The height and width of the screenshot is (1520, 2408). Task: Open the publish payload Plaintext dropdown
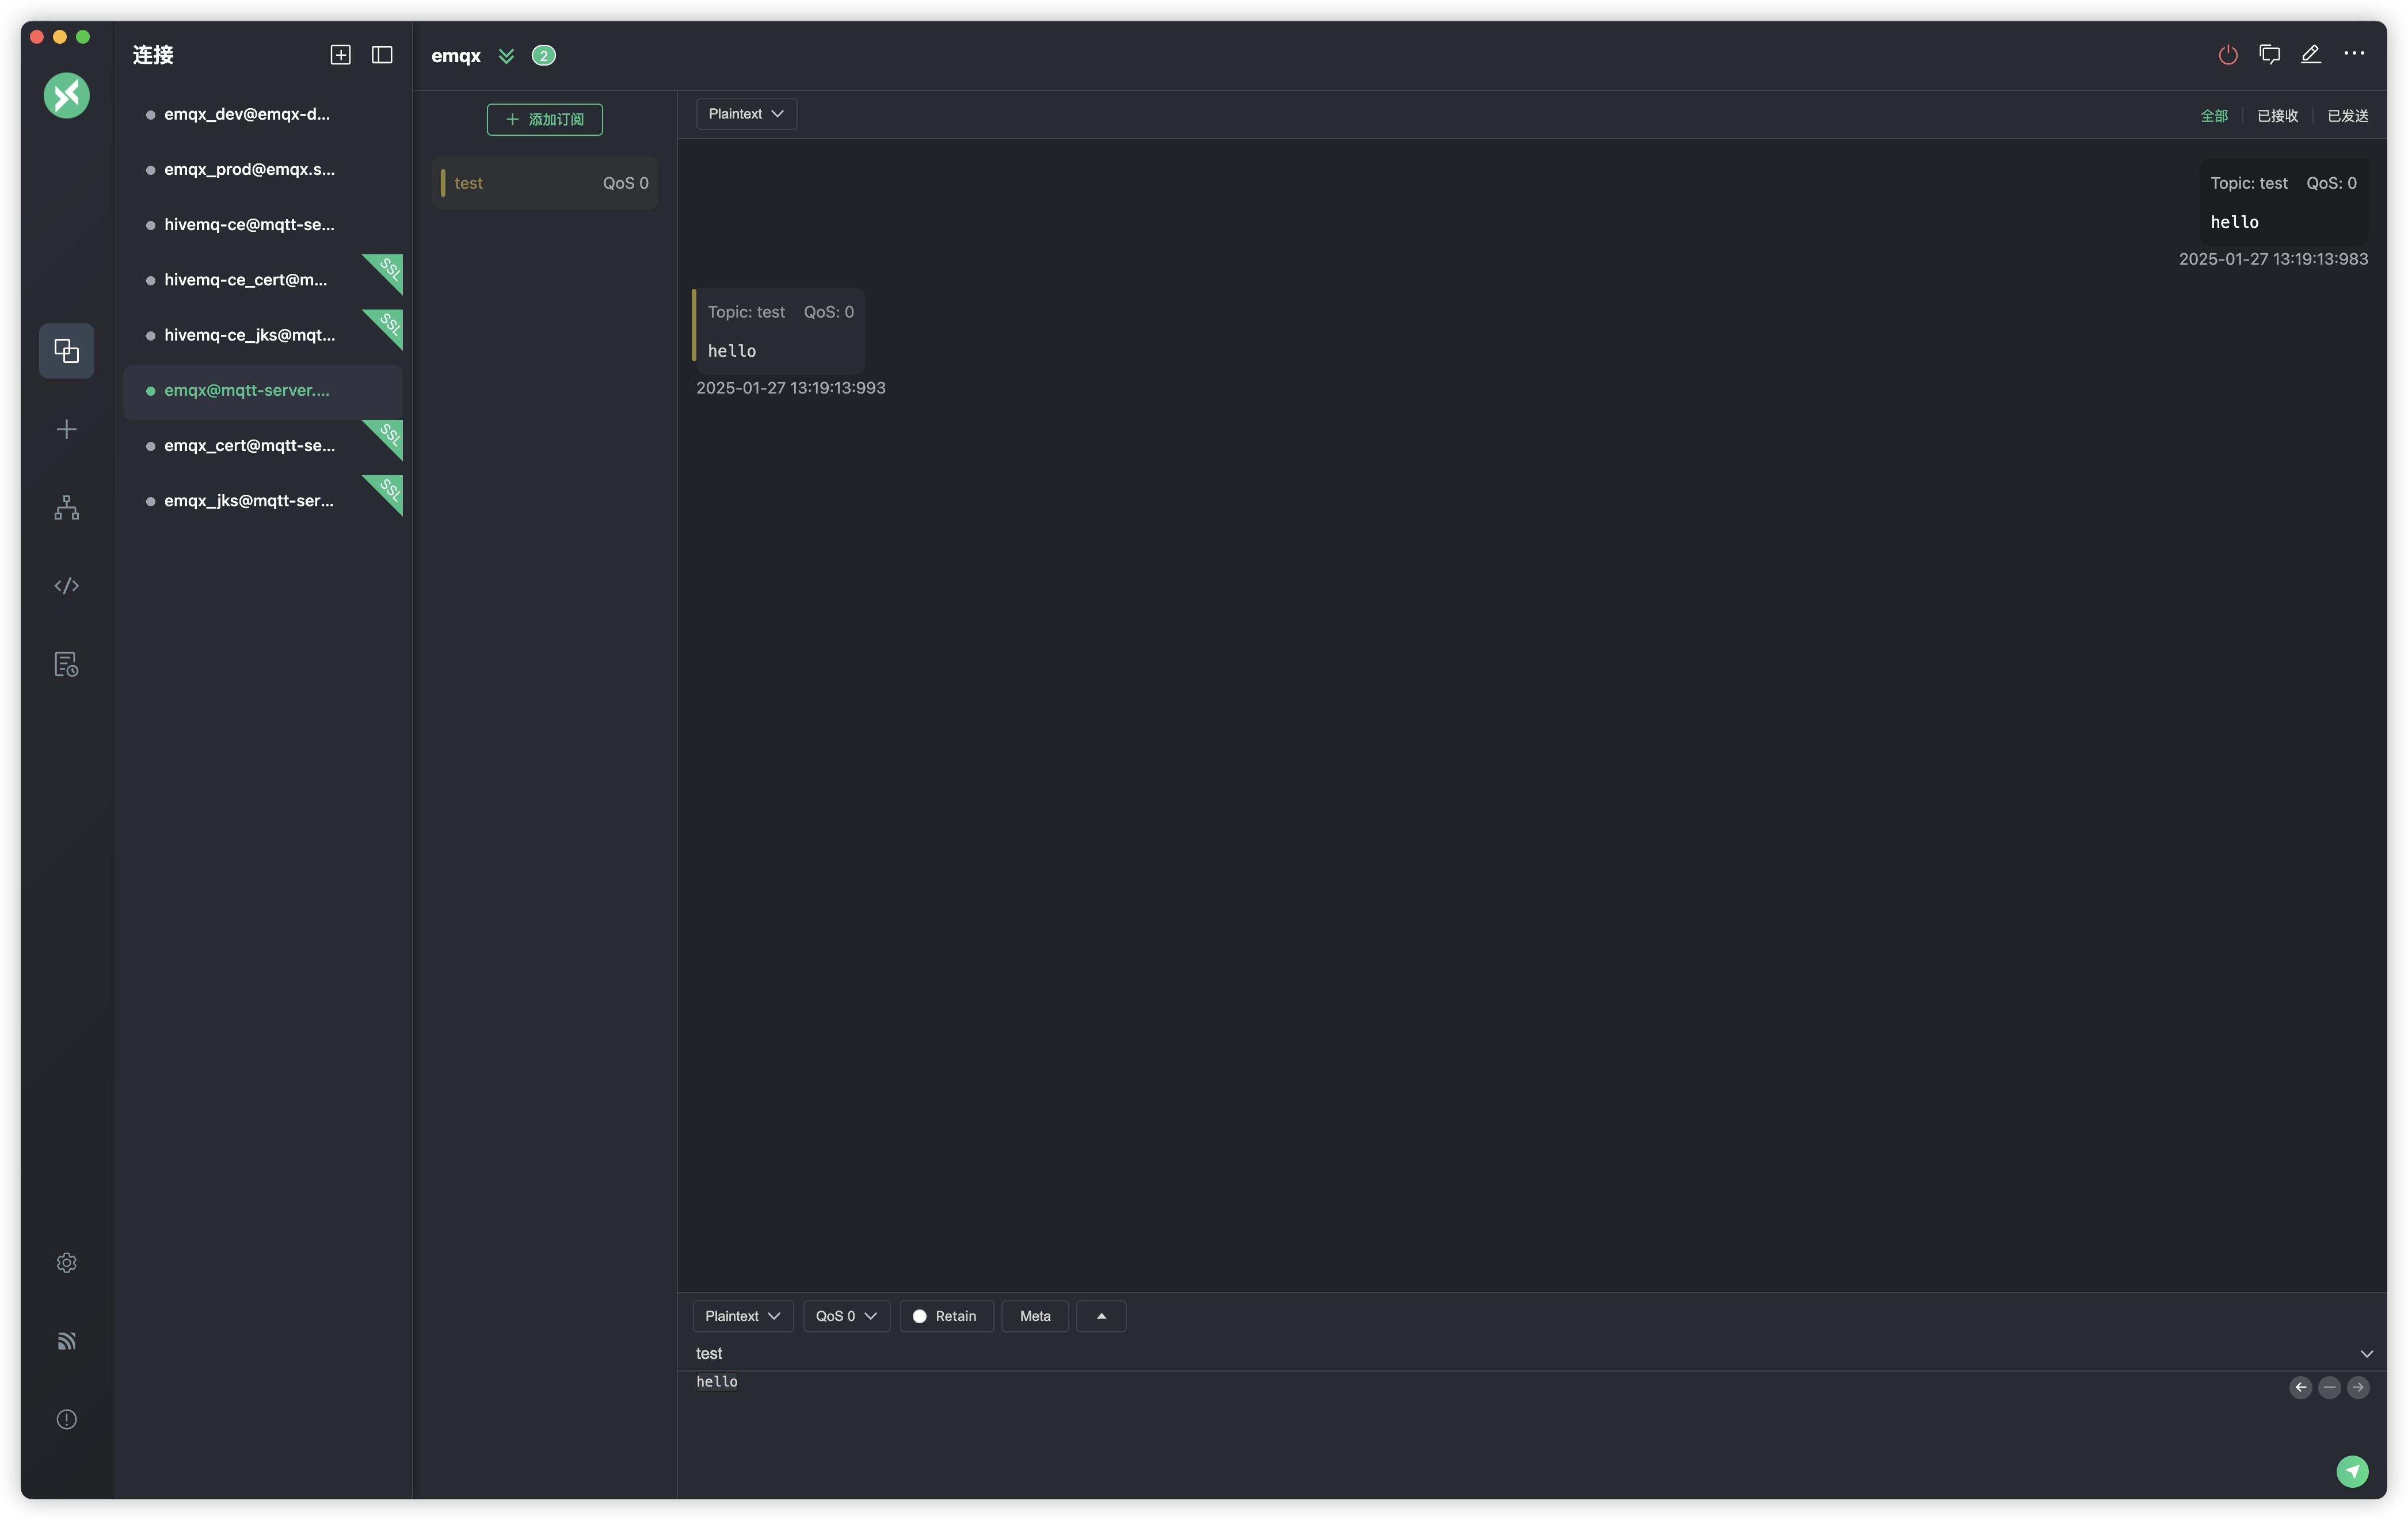coord(743,1316)
